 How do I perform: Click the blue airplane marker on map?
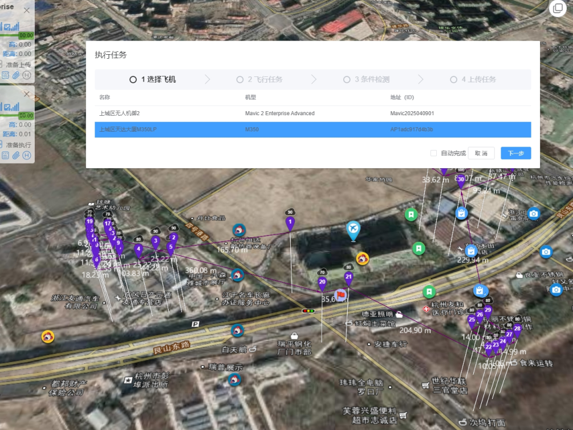click(353, 230)
